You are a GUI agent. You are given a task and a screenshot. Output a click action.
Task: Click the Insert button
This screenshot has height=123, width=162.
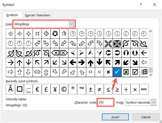click(116, 117)
